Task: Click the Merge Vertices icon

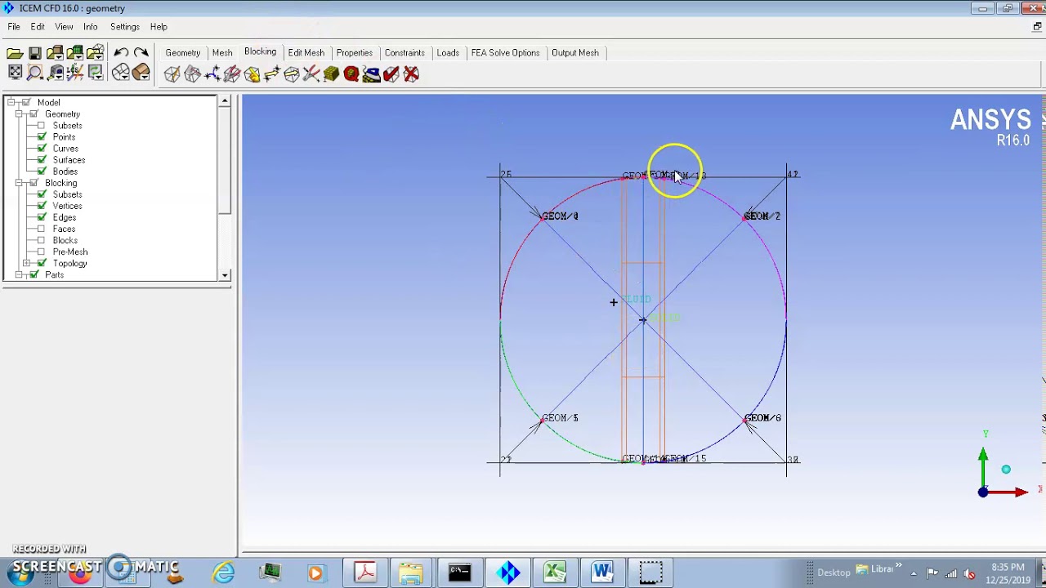Action: [212, 74]
